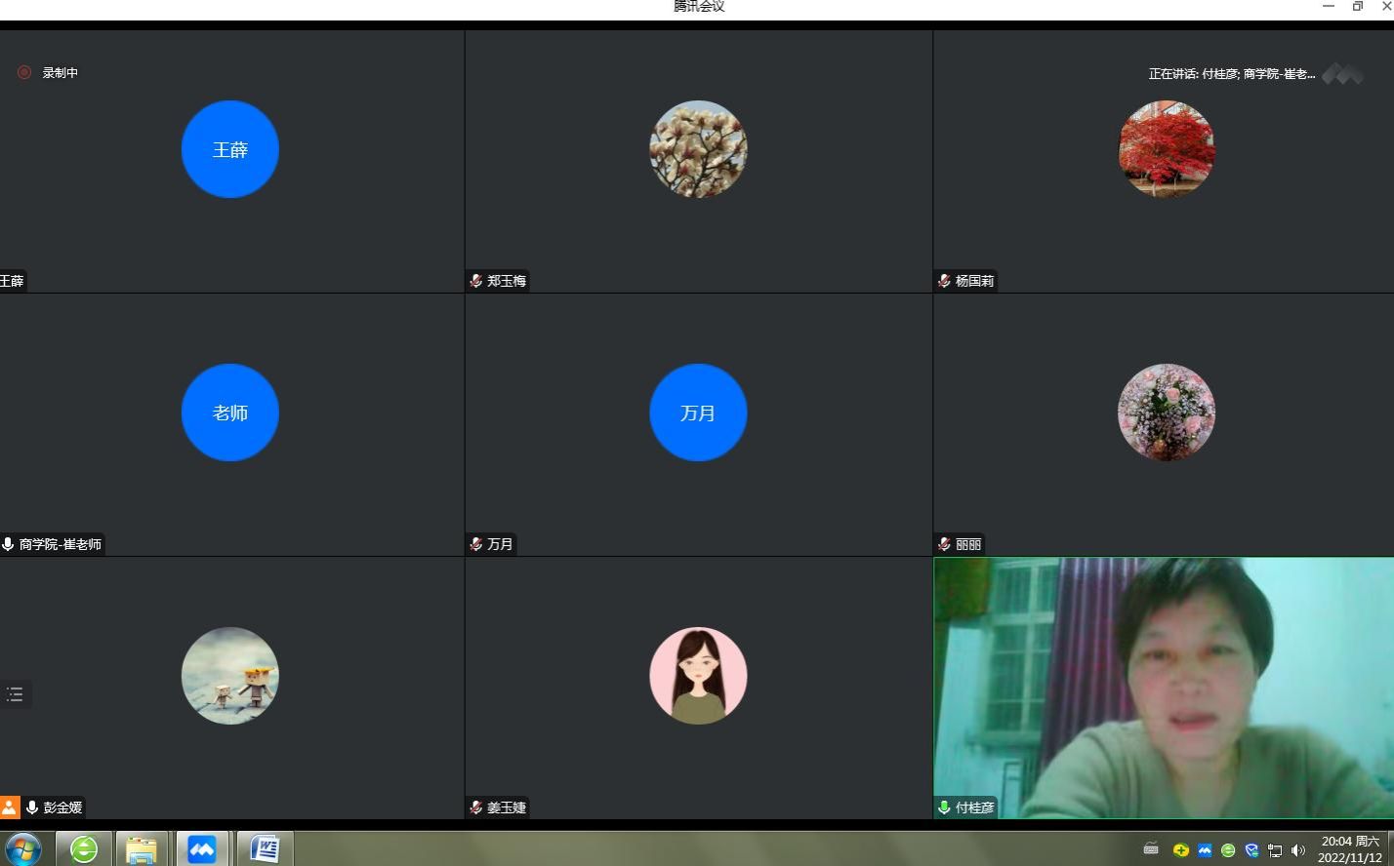Click the orange host badge beside 彭金媛
This screenshot has width=1394, height=866.
[10, 807]
